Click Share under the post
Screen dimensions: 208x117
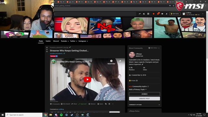(x=74, y=104)
